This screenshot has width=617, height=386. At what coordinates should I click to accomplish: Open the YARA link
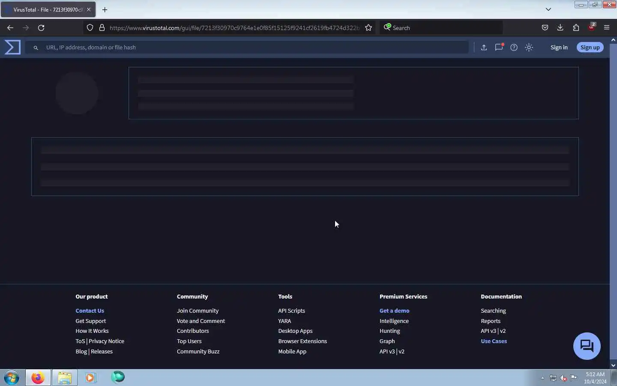point(285,321)
